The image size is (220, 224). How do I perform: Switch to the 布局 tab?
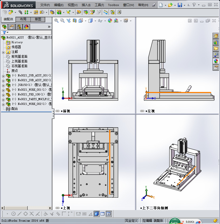(x=23, y=19)
